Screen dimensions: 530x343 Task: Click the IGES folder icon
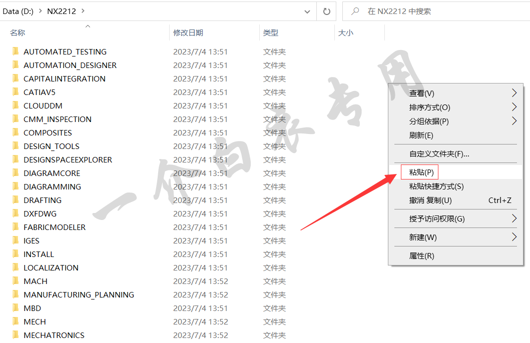pos(15,240)
